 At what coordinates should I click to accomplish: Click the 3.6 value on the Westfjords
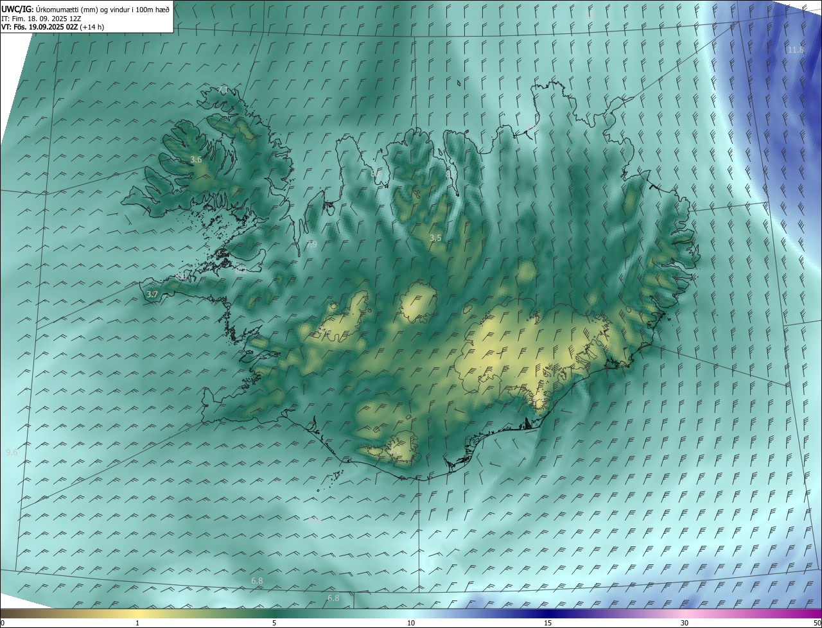tap(197, 159)
